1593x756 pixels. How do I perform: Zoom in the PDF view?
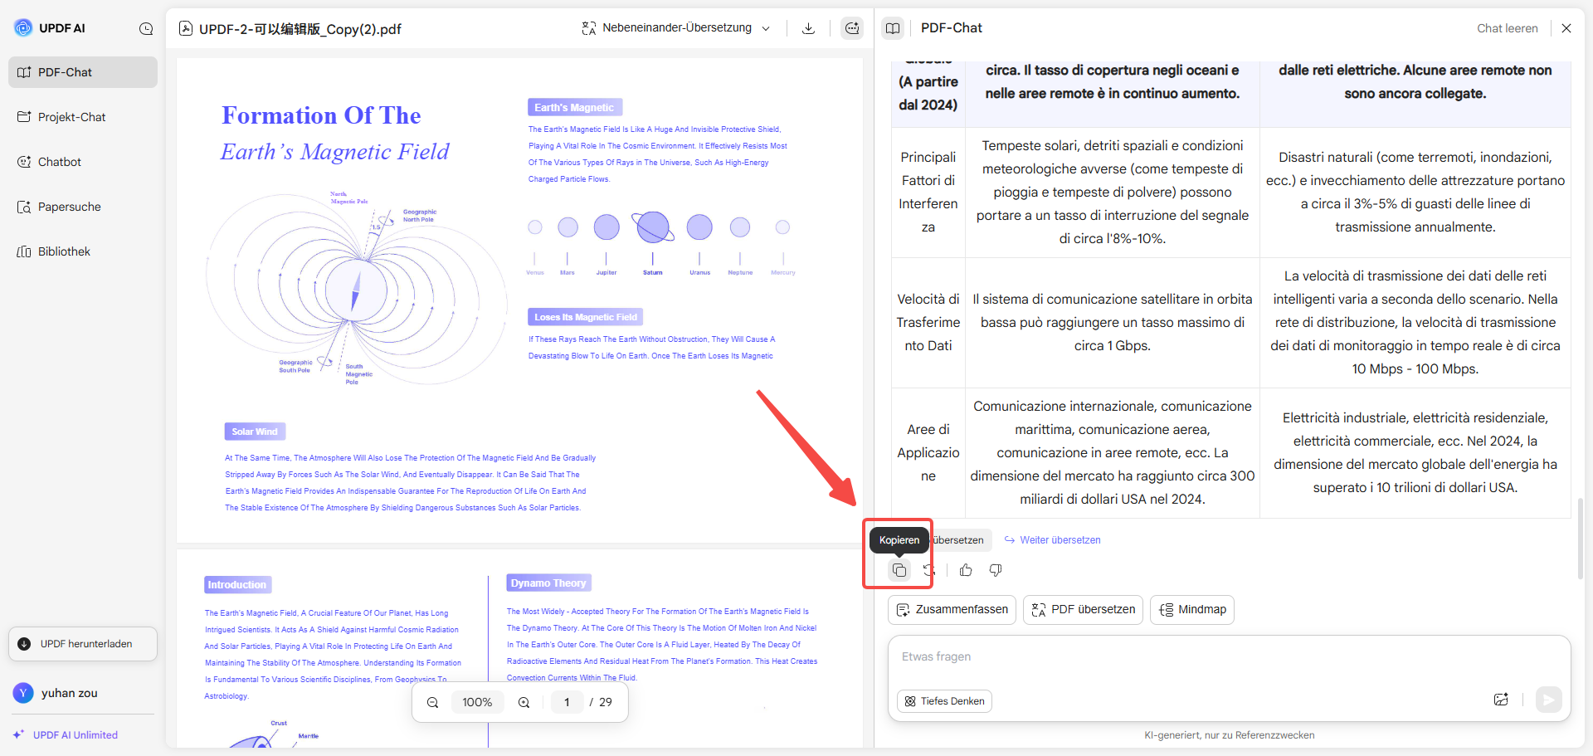point(524,703)
